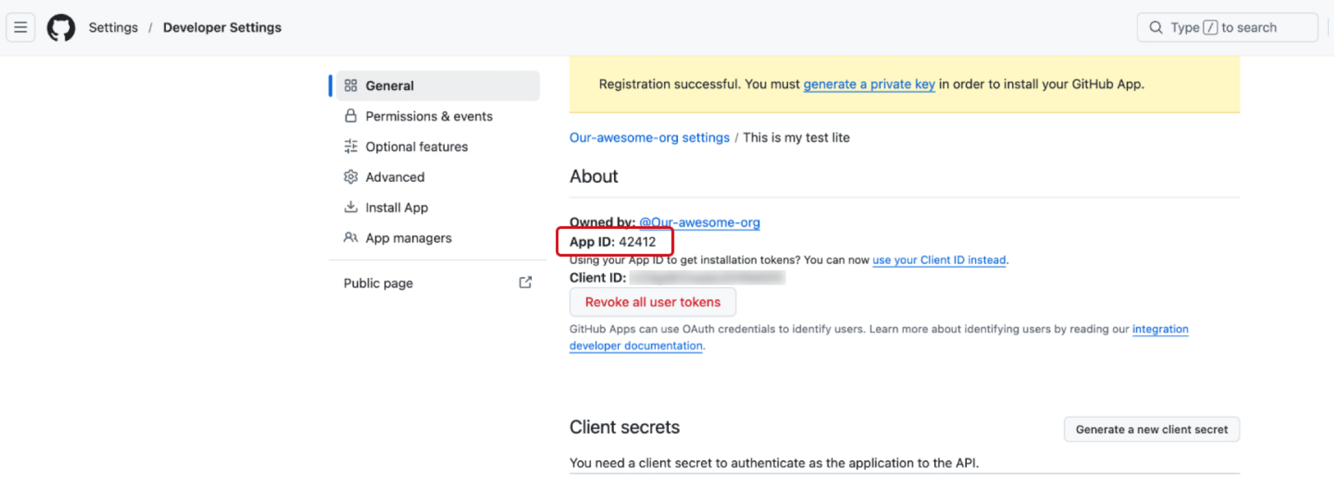Click the lock icon beside Permissions & events

[x=350, y=115]
